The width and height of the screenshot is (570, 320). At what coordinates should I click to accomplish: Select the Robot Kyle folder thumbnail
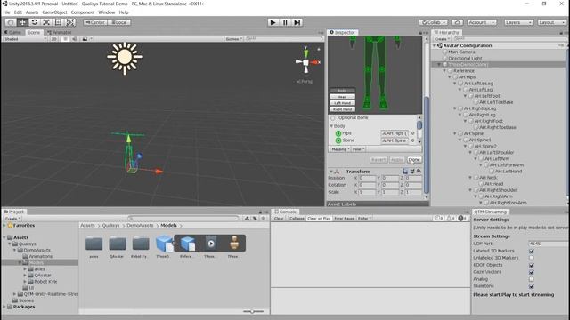click(x=141, y=244)
